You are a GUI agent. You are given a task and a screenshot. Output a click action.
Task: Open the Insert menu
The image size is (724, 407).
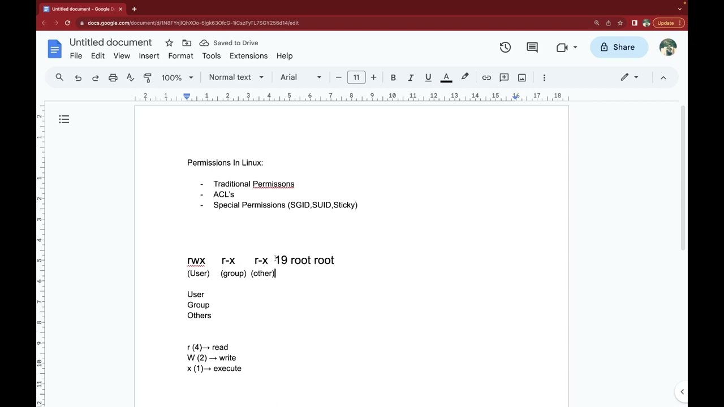click(149, 56)
